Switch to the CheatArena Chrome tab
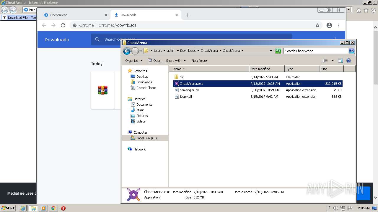 click(75, 15)
